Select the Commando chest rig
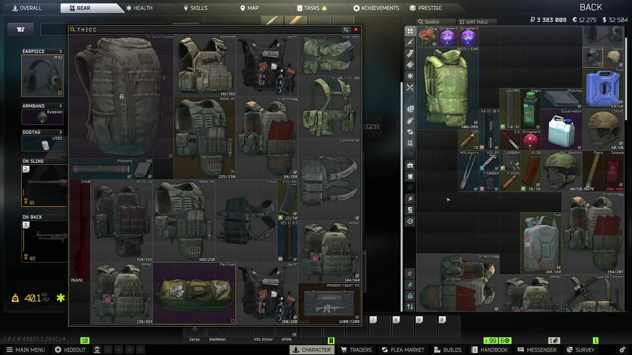The image size is (632, 355). click(x=329, y=179)
